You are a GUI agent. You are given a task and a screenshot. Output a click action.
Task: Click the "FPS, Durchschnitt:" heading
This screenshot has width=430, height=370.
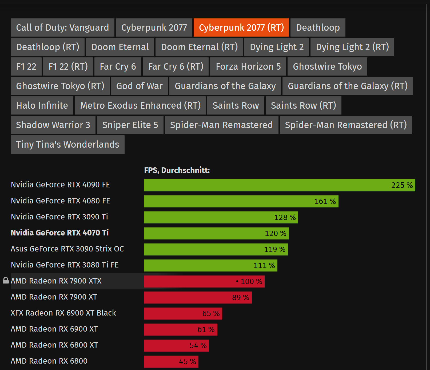pyautogui.click(x=177, y=170)
